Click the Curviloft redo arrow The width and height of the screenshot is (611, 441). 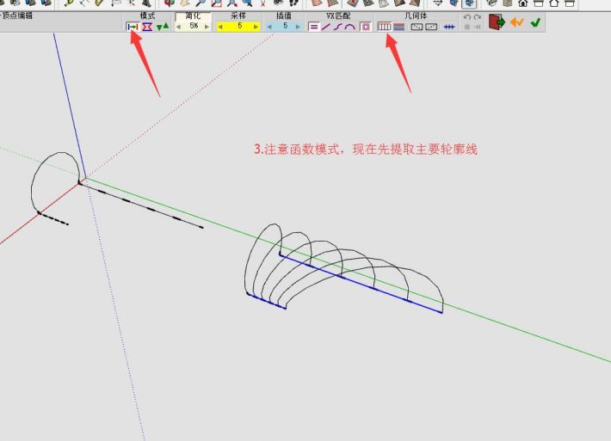pyautogui.click(x=478, y=17)
